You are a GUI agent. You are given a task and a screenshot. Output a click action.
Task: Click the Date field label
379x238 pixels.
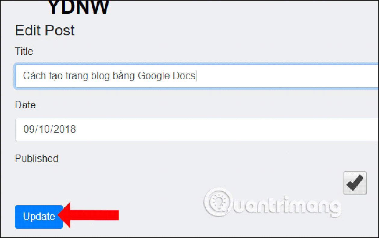click(25, 105)
